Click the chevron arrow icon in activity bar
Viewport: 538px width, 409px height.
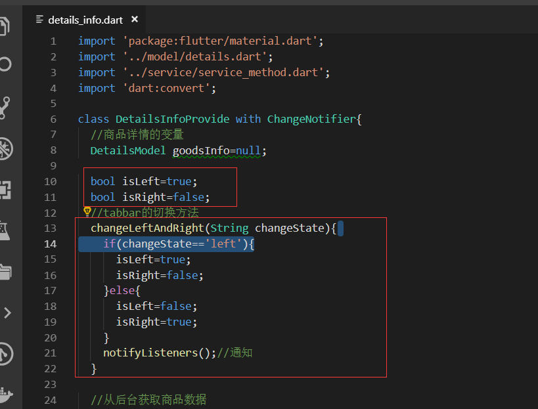pos(7,312)
